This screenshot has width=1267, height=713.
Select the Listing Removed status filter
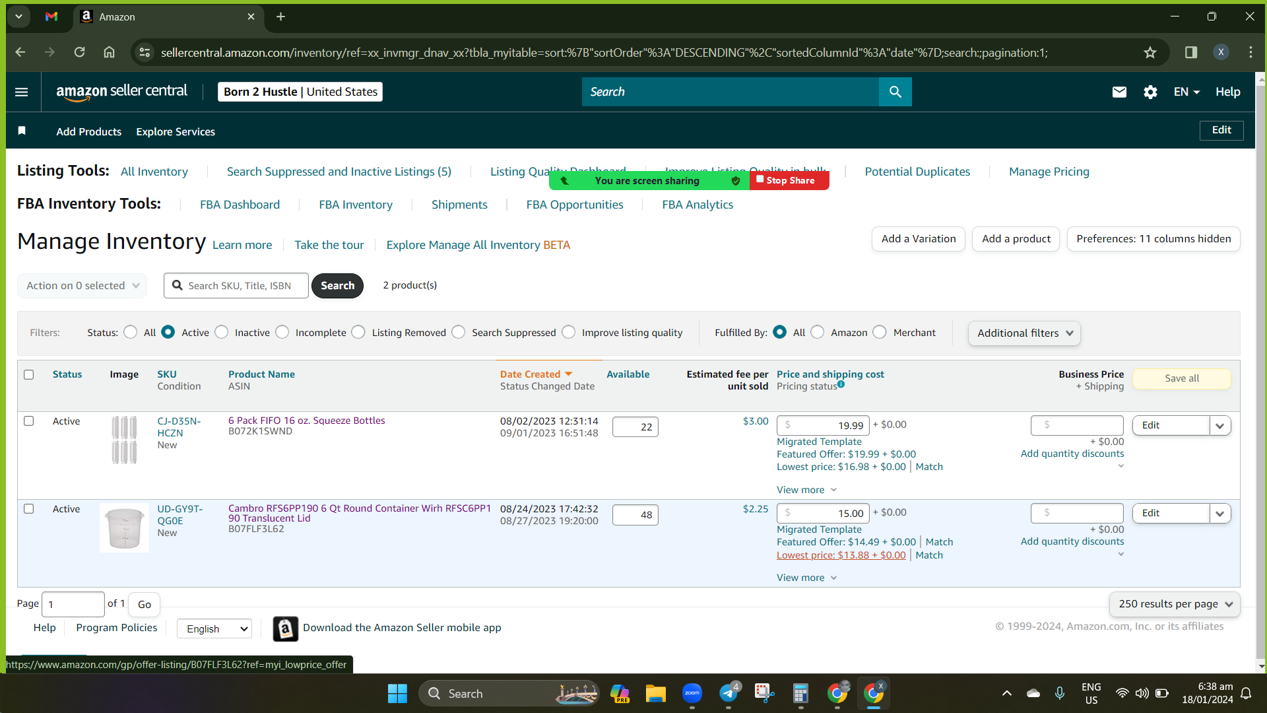(x=358, y=332)
